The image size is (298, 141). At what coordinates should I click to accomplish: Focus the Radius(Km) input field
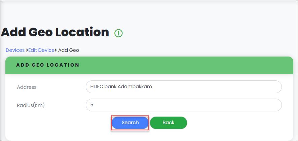(183, 105)
